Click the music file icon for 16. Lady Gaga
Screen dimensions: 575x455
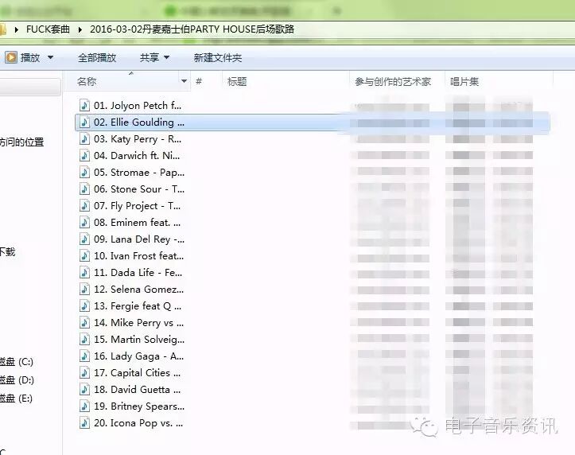point(85,356)
